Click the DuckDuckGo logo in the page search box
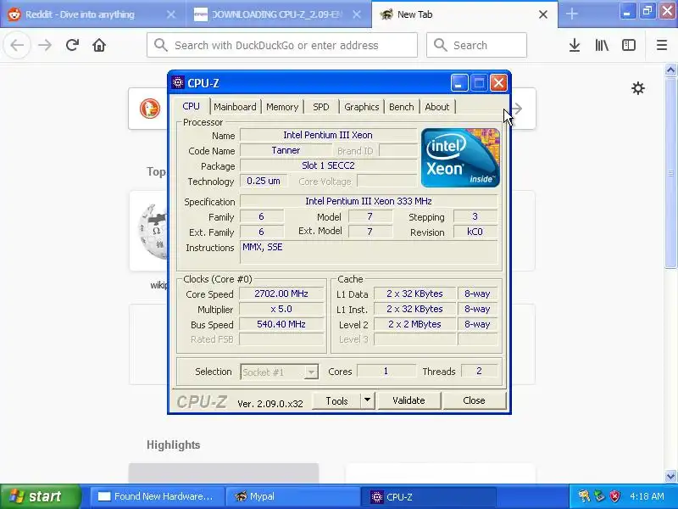This screenshot has height=509, width=678. pos(150,109)
